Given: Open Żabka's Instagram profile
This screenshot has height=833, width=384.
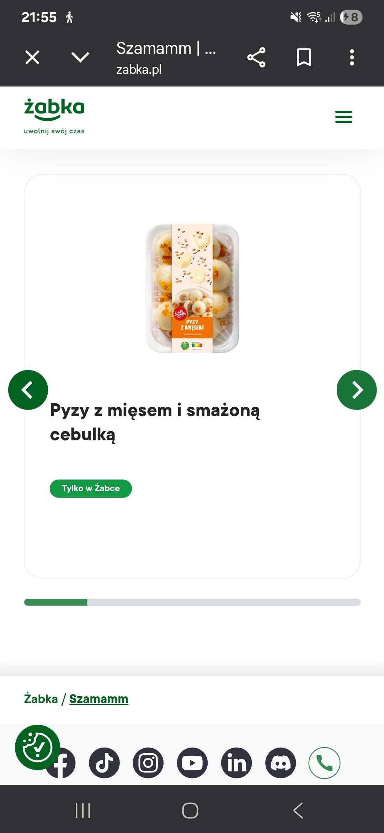Looking at the screenshot, I should coord(148,763).
